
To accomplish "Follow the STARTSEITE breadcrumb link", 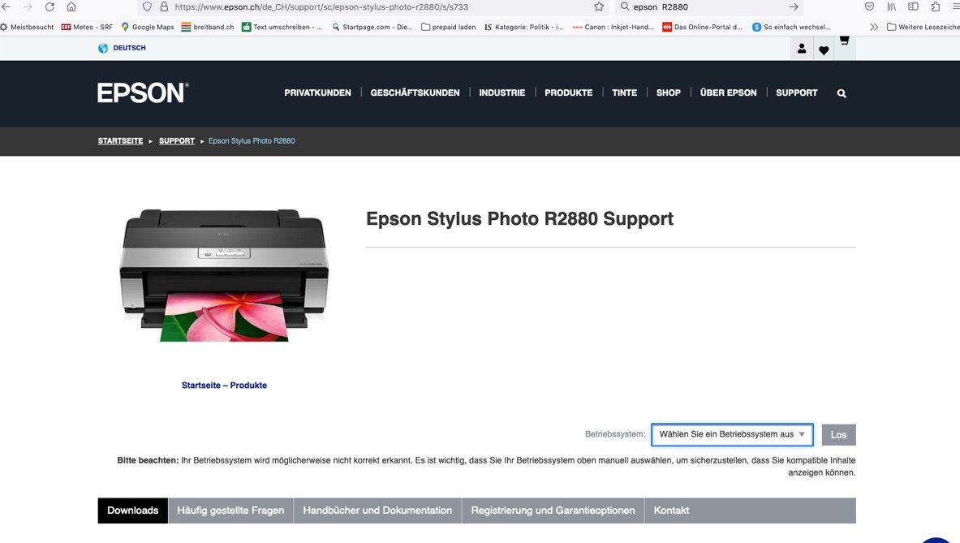I will click(x=120, y=140).
